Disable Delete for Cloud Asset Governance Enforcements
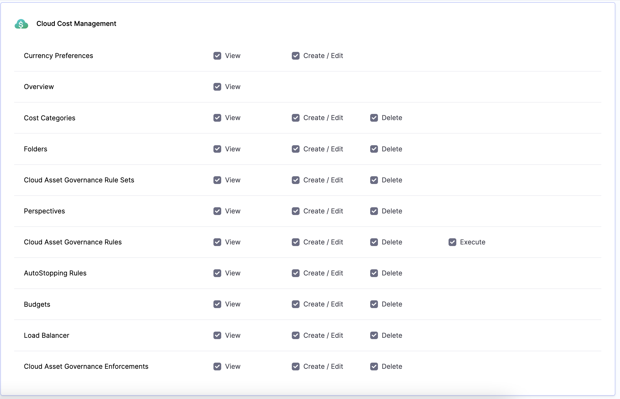Image resolution: width=620 pixels, height=399 pixels. (x=374, y=366)
